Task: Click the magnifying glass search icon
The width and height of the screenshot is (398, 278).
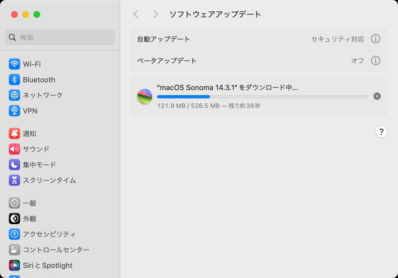Action: click(x=13, y=37)
